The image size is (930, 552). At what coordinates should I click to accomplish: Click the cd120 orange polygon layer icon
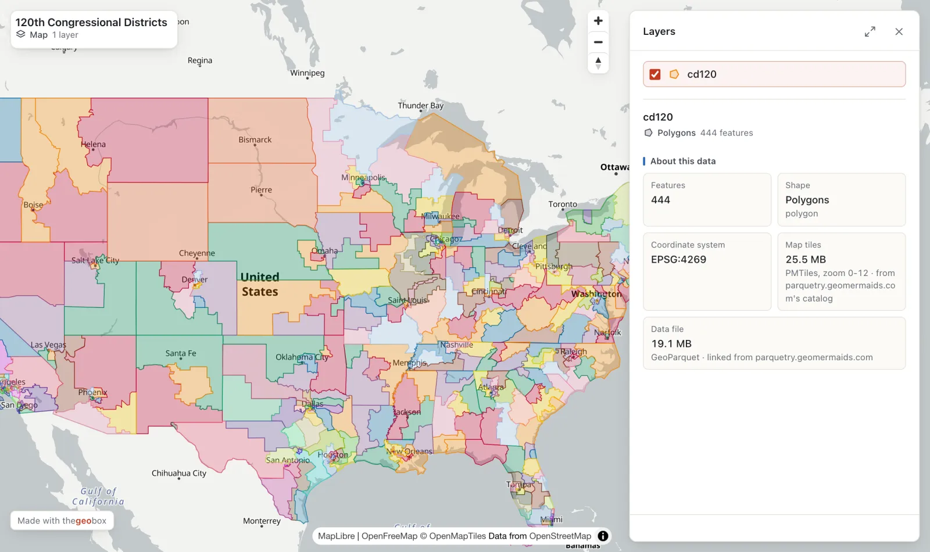(674, 74)
